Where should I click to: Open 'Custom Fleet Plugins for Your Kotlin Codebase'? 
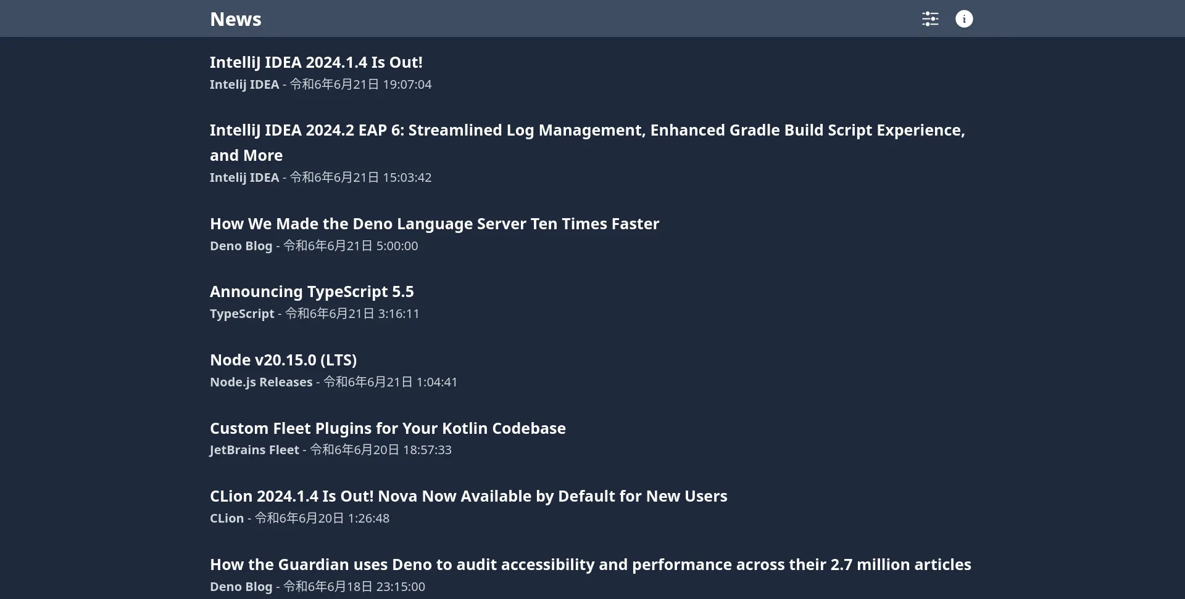(388, 428)
